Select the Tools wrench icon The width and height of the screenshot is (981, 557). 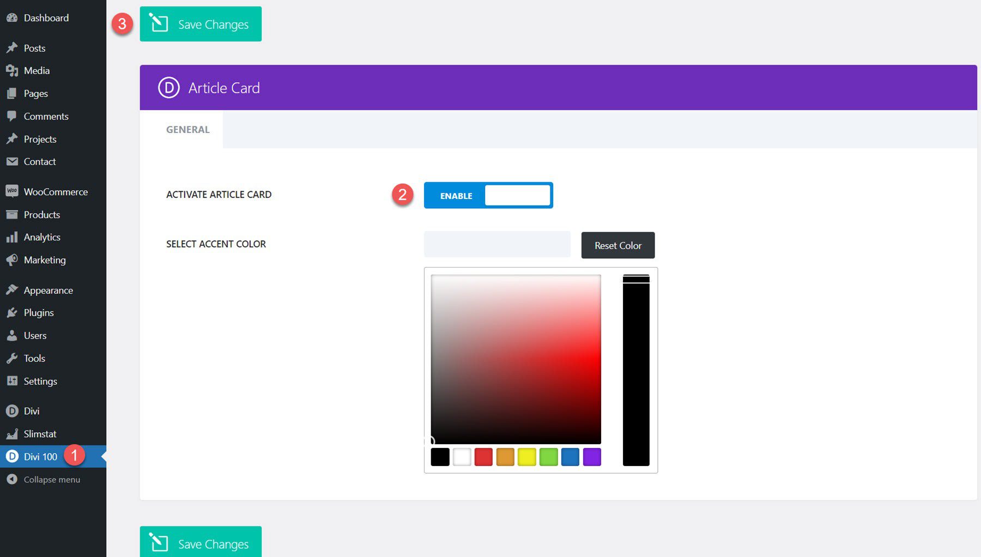click(x=12, y=358)
